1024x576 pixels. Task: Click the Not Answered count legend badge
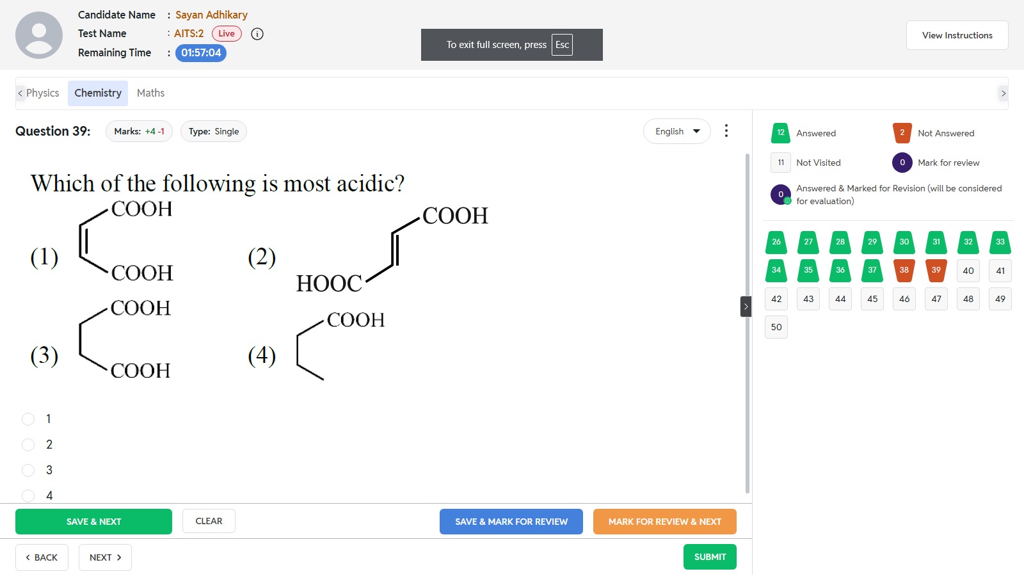(x=902, y=133)
